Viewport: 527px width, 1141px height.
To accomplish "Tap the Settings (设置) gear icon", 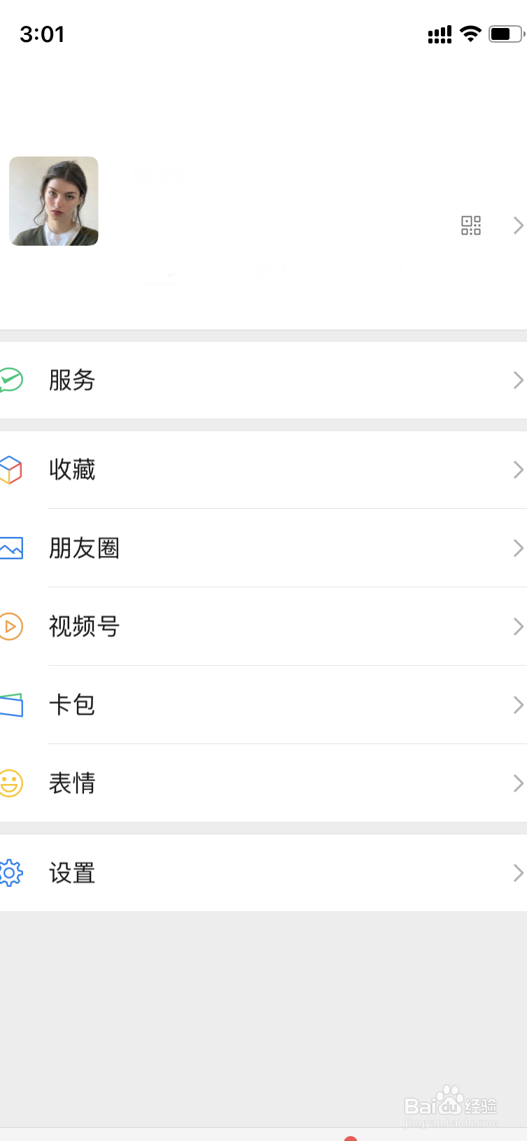I will 11,873.
